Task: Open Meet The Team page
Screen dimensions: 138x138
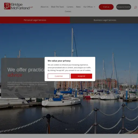Action: tap(57, 7)
